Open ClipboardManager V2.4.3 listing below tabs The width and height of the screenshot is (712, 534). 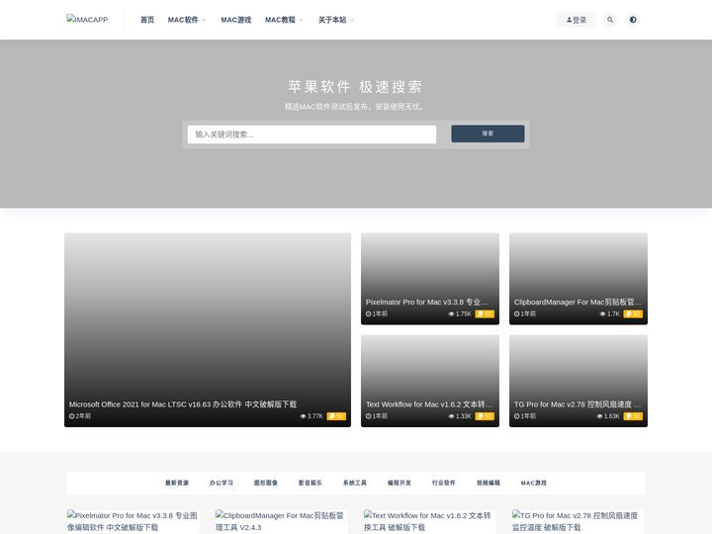point(280,521)
